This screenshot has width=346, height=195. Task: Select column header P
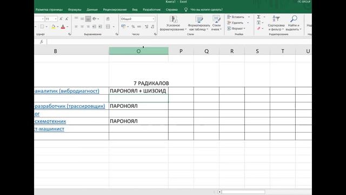pyautogui.click(x=181, y=51)
